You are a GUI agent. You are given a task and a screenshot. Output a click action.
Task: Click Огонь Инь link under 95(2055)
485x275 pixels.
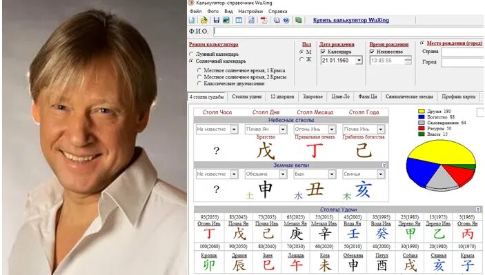[x=209, y=223]
